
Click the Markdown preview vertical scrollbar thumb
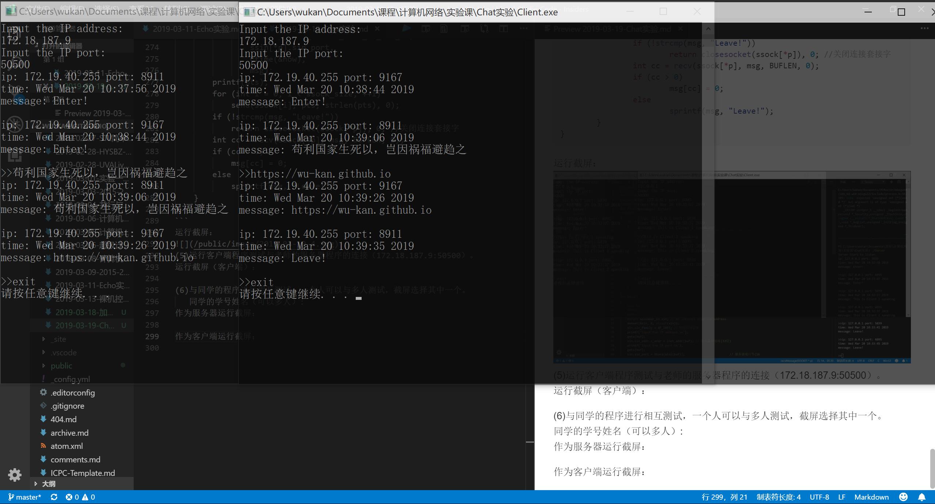pos(932,468)
